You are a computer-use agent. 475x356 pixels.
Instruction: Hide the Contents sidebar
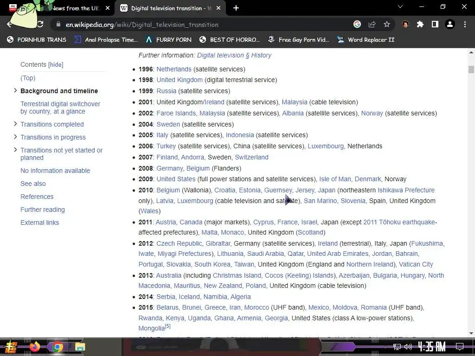coord(56,65)
